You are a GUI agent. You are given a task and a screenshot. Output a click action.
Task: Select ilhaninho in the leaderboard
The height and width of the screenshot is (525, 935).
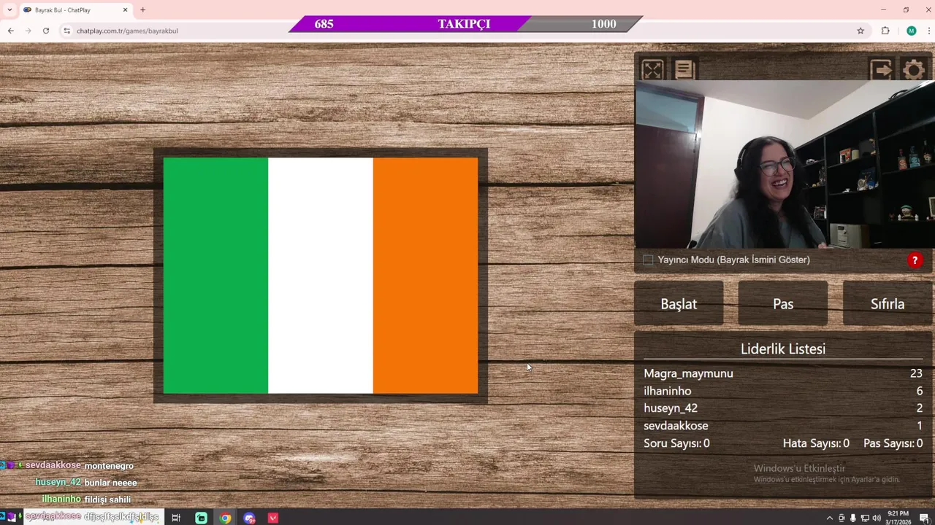pos(667,391)
